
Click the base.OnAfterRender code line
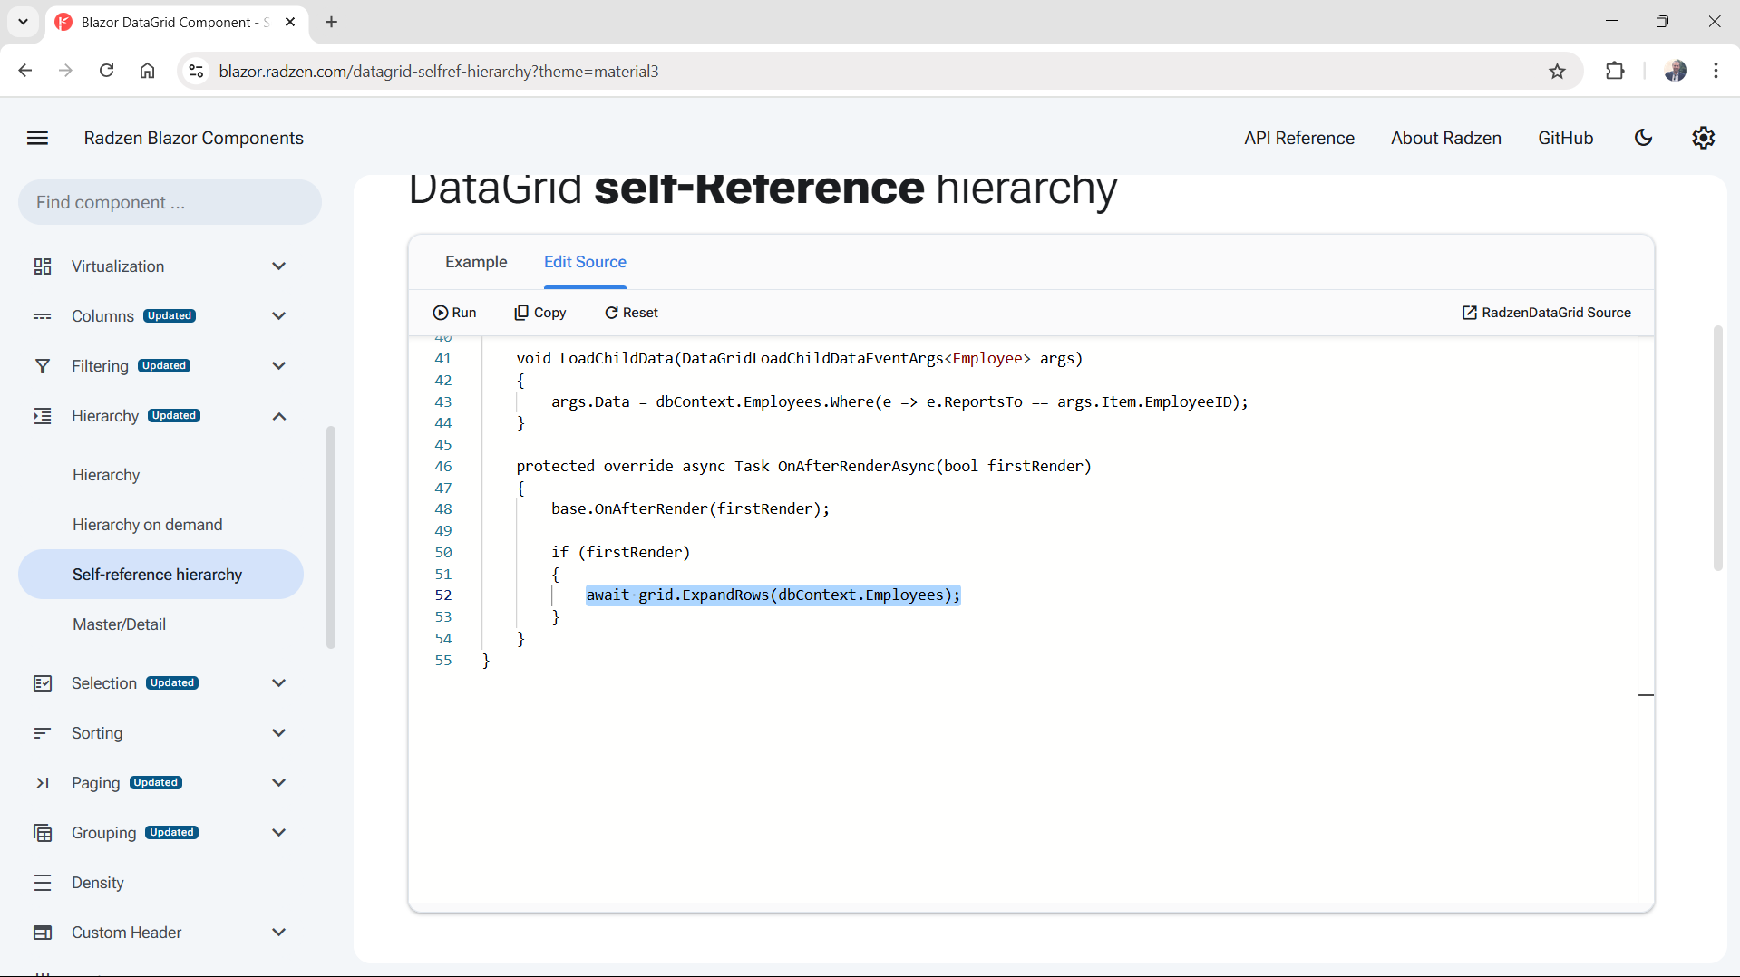pos(690,509)
